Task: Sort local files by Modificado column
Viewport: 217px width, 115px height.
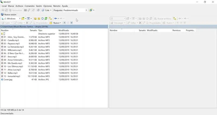Action: [64, 30]
